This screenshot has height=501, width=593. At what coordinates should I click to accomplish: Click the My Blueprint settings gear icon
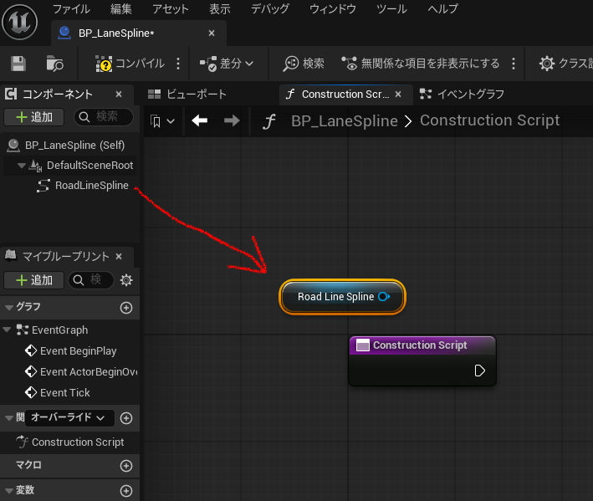(126, 280)
